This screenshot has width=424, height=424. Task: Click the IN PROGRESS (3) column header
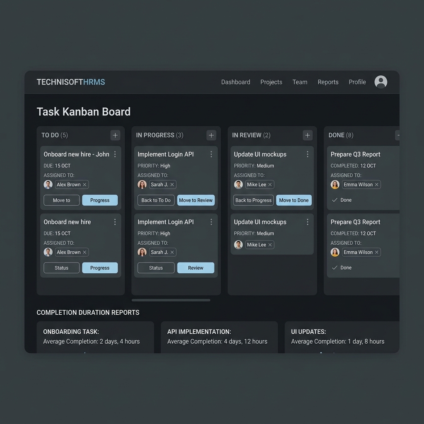tap(159, 135)
